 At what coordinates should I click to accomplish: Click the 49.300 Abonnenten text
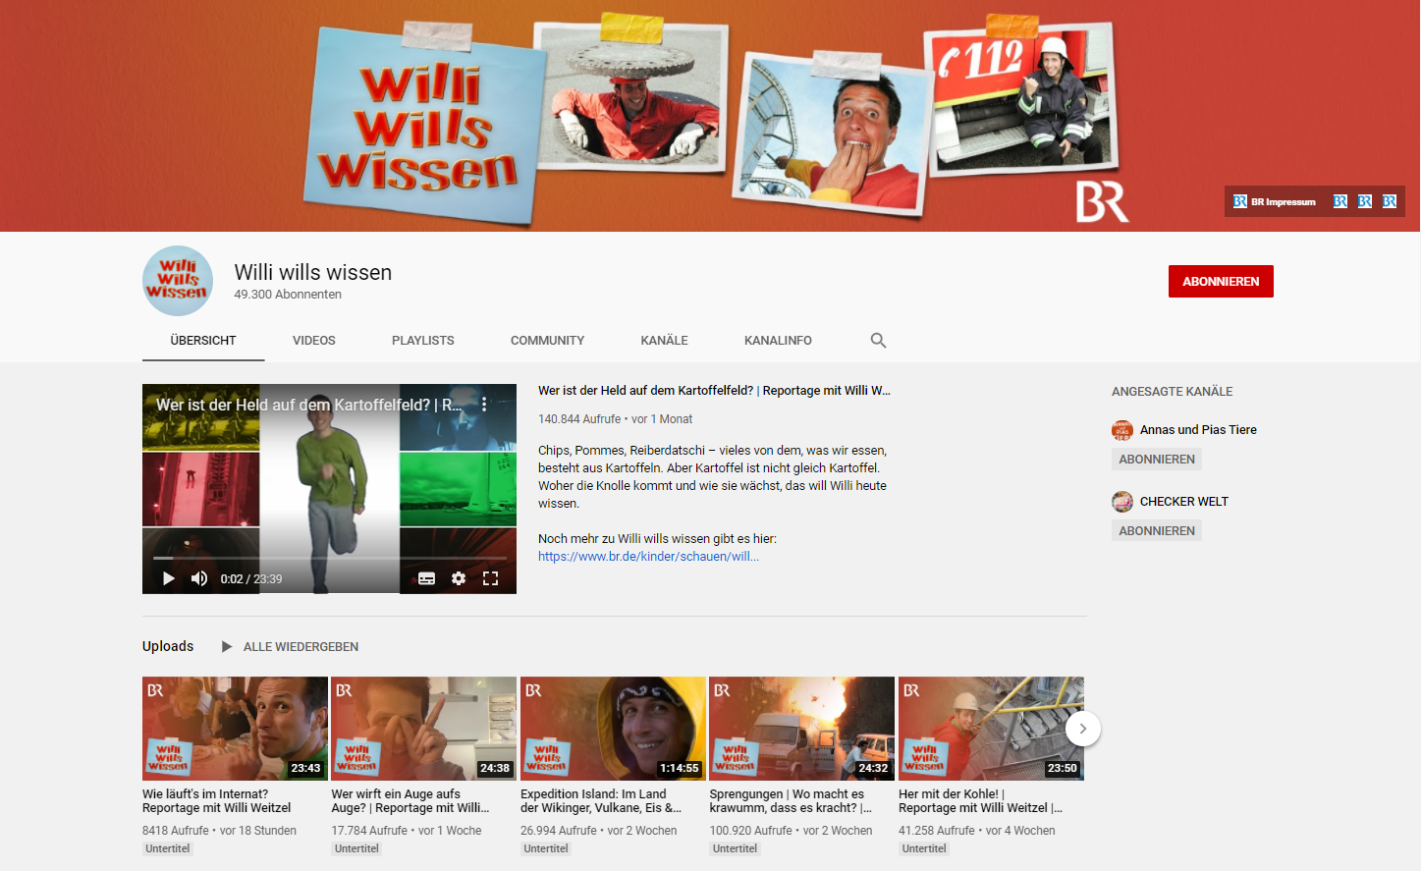pos(288,294)
